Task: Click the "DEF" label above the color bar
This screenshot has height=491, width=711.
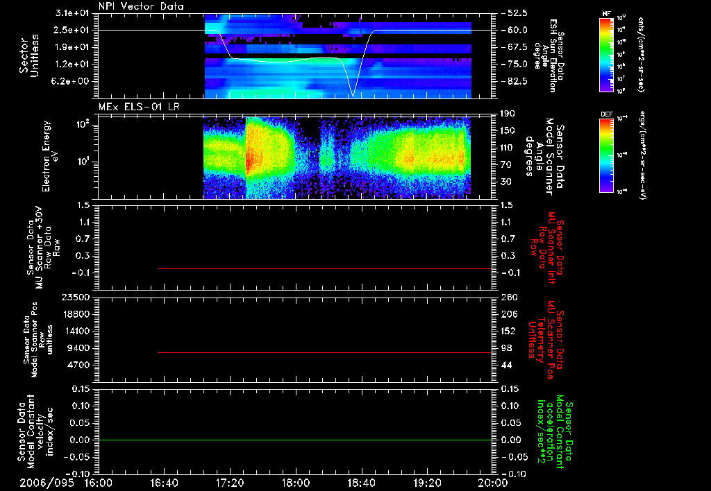Action: tap(607, 114)
